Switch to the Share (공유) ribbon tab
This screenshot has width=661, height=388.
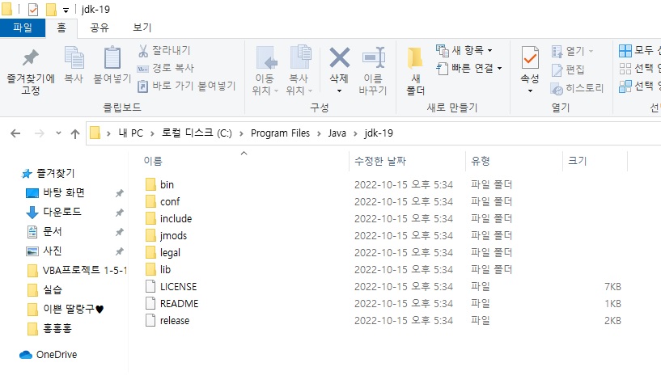tap(99, 27)
